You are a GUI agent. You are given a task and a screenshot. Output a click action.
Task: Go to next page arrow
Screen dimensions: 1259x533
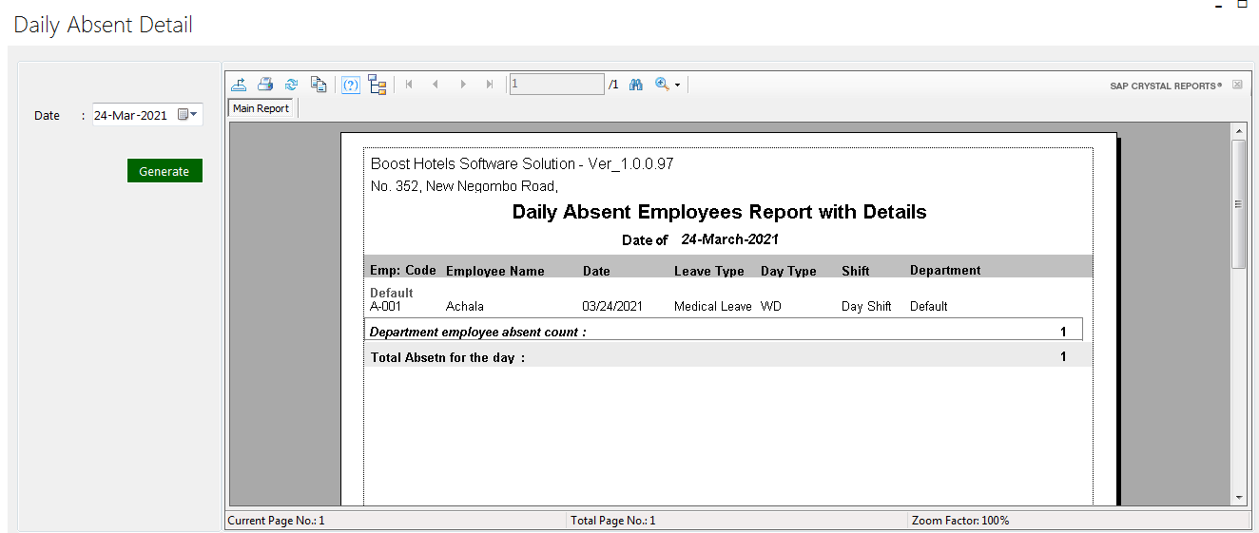pos(463,85)
